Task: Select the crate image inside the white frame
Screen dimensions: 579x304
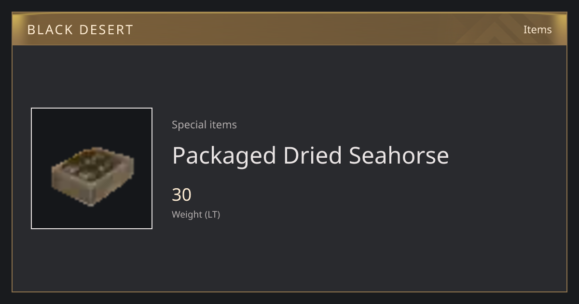Action: [x=93, y=176]
